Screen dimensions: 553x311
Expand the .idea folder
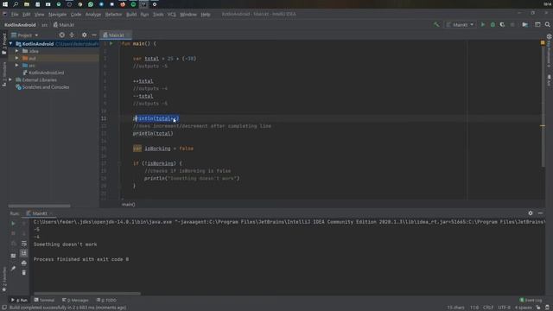pyautogui.click(x=16, y=51)
